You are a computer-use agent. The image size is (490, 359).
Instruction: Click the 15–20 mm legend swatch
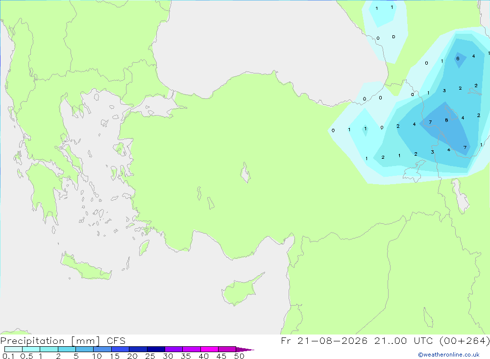(x=120, y=349)
